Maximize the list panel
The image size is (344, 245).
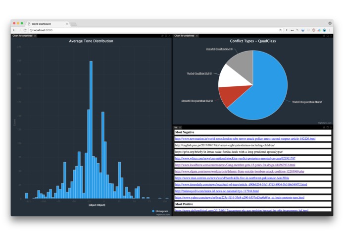point(328,127)
